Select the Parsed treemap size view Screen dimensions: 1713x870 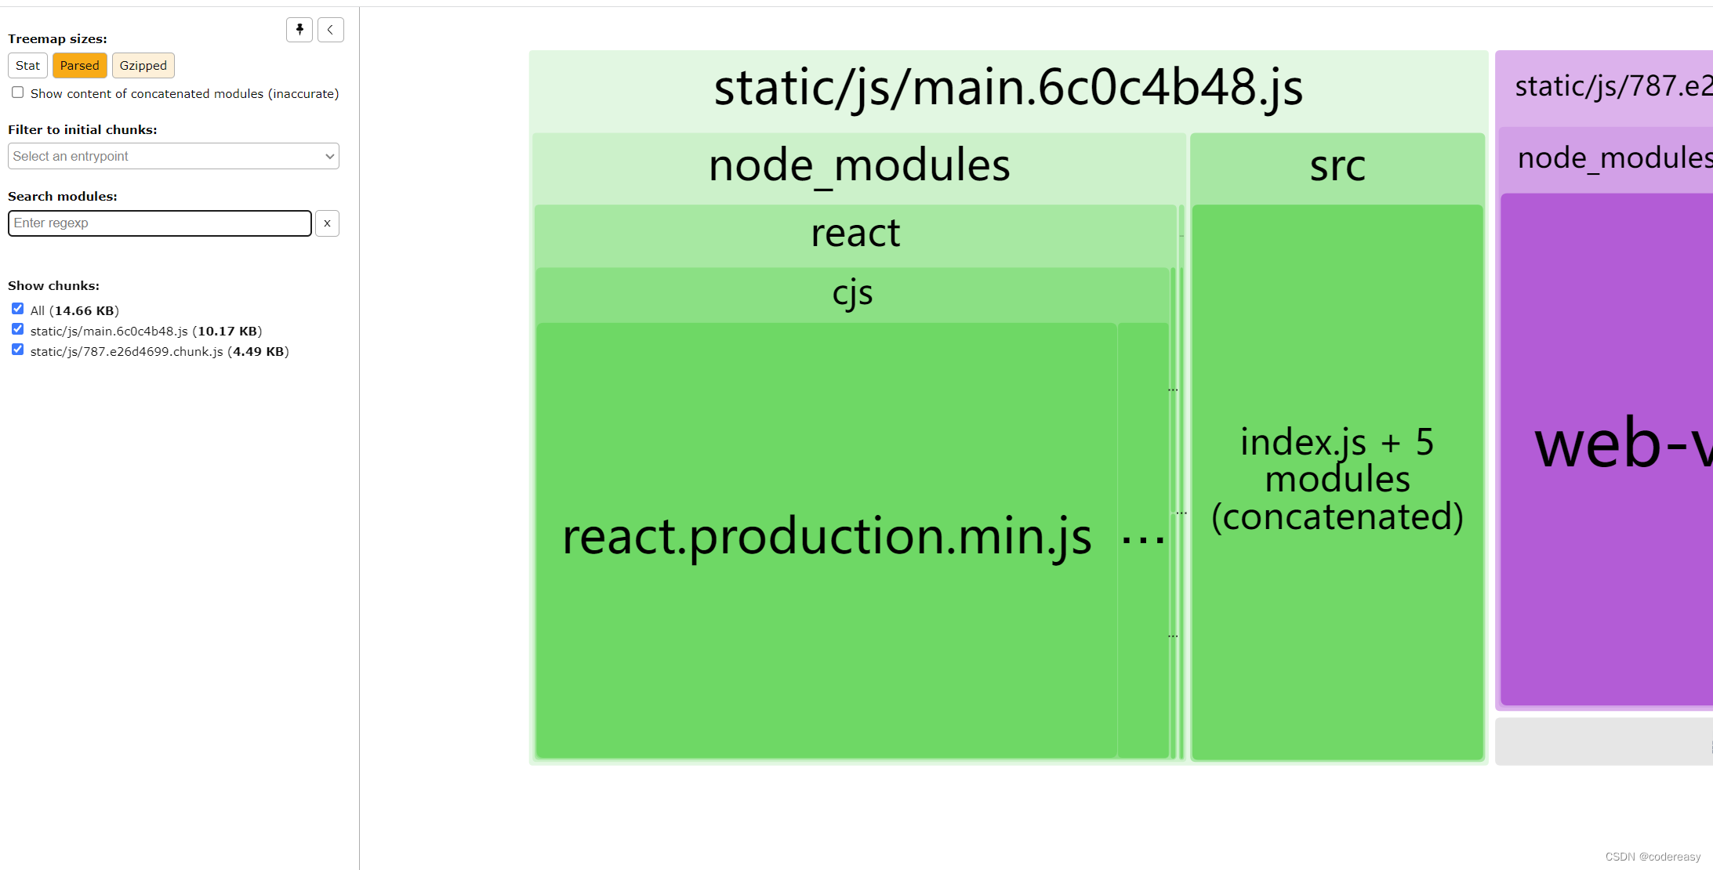point(78,66)
